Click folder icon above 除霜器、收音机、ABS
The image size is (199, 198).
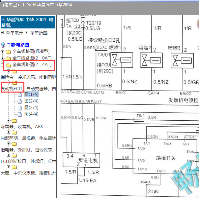pos(14,121)
